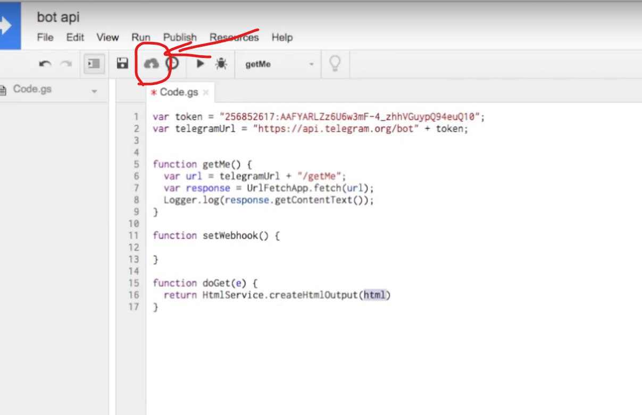The image size is (642, 415).
Task: Open the getMe function selector dropdown
Action: click(x=279, y=64)
